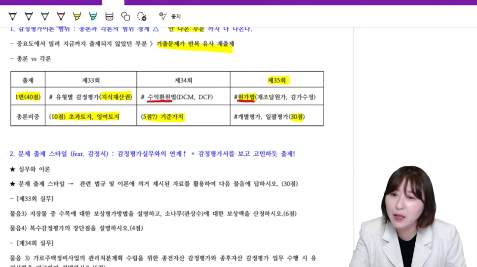Select the cyan highlighter tool
This screenshot has width=477, height=267.
tap(93, 16)
